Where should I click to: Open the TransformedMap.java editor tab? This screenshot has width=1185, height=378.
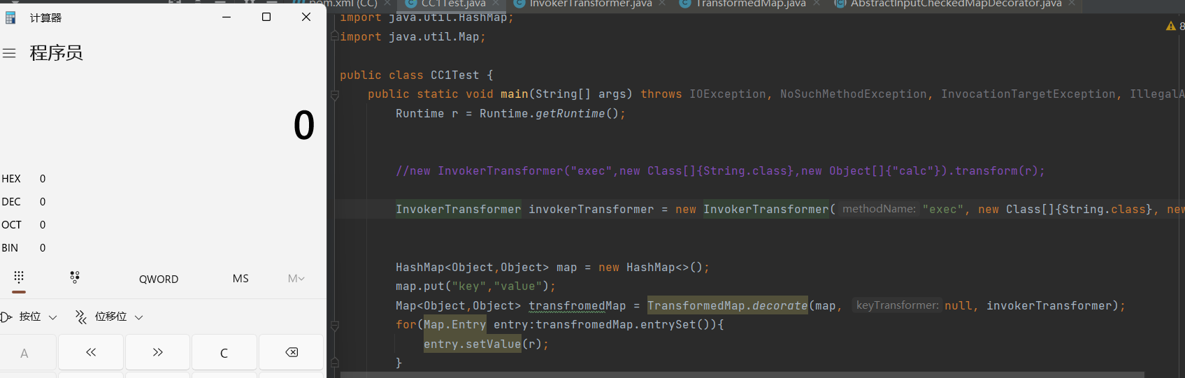[750, 4]
